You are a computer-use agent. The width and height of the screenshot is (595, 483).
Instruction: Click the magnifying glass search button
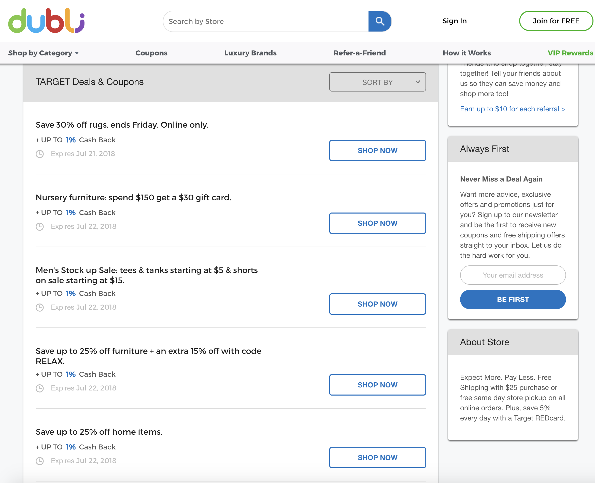[x=379, y=21]
